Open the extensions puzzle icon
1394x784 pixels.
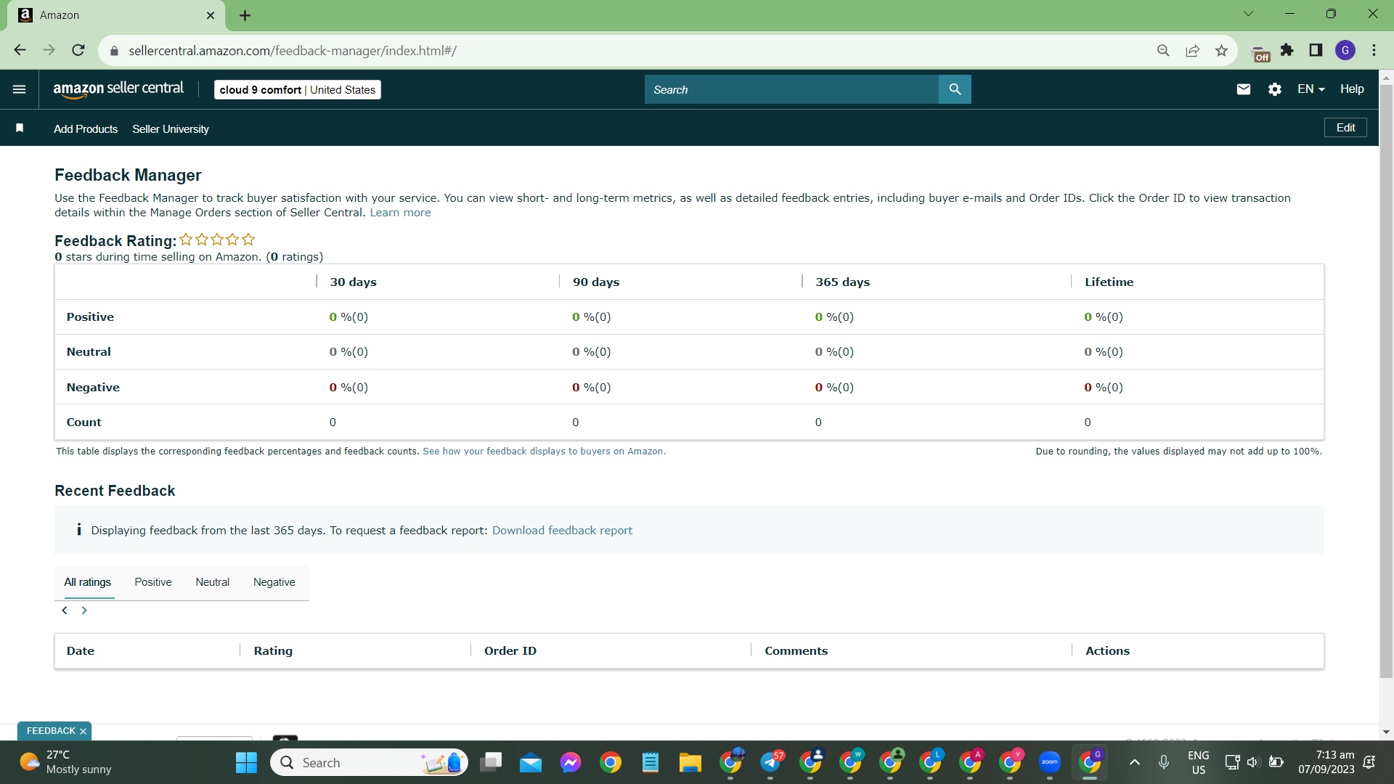click(x=1287, y=50)
